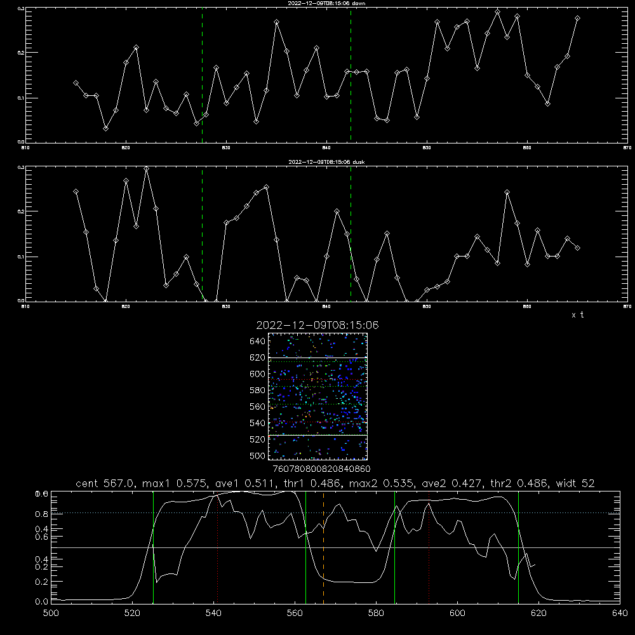
Task: Click the 500 label on the color image y-axis
Action: (258, 455)
